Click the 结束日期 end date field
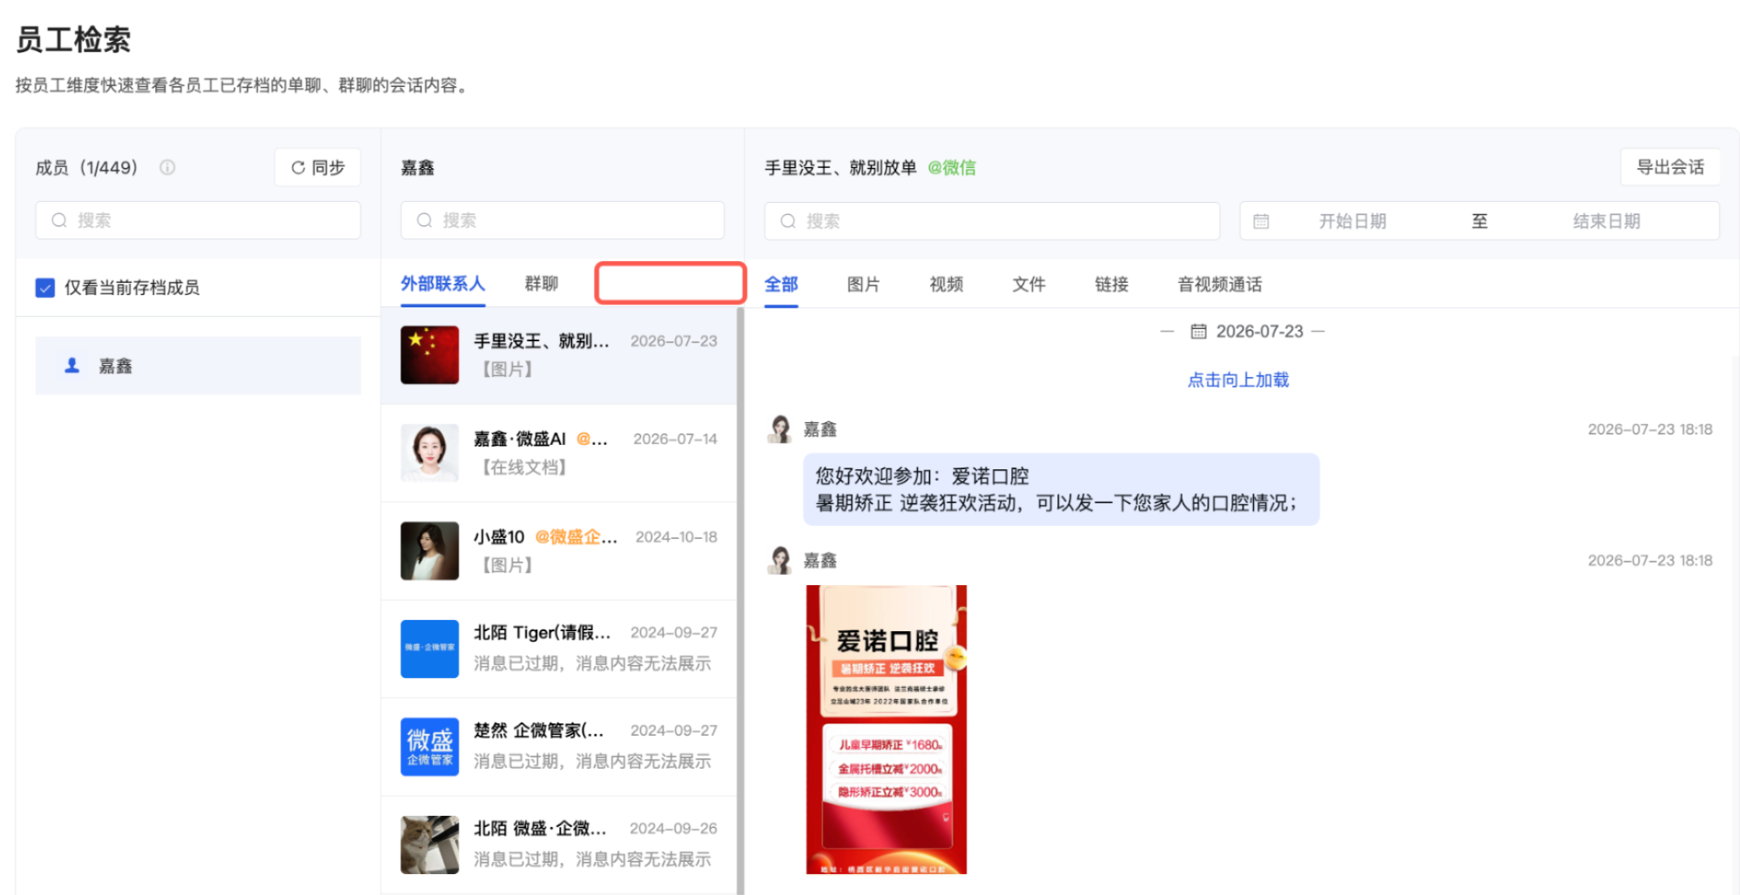This screenshot has height=895, width=1740. [x=1606, y=221]
